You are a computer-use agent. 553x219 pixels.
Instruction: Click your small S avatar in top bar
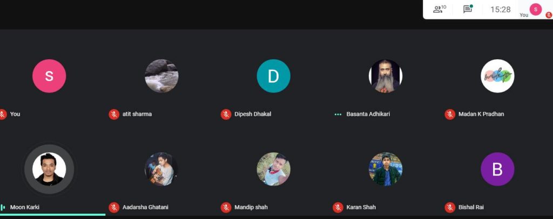535,10
